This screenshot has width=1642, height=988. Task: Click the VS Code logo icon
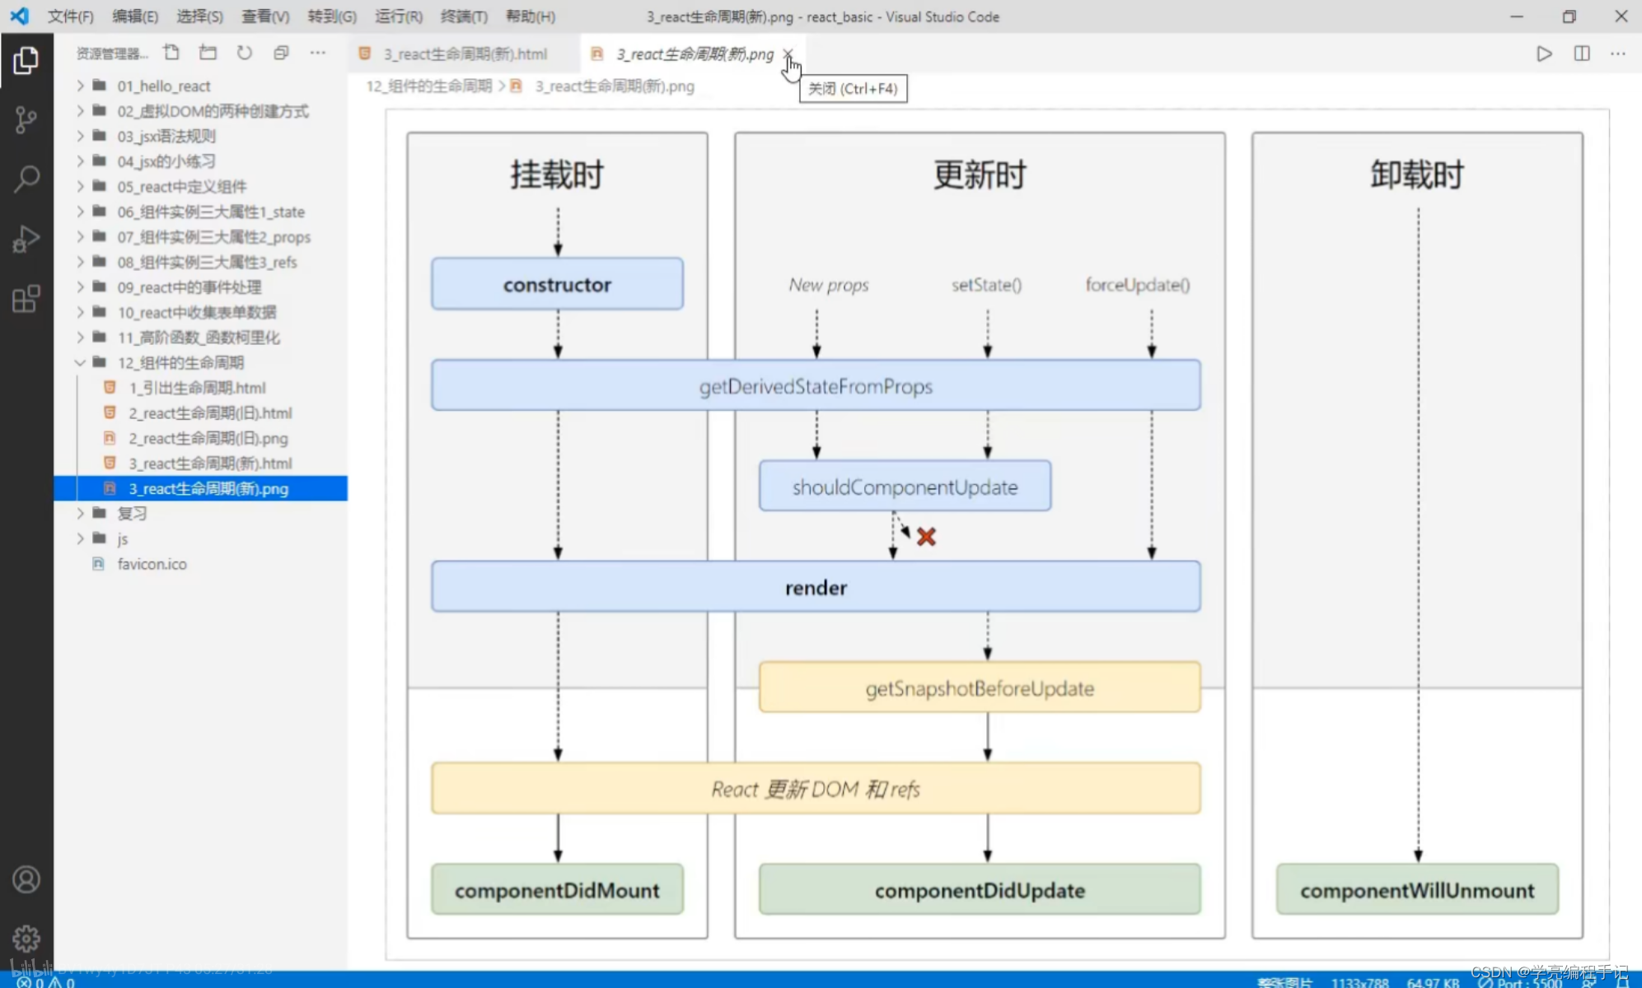tap(19, 16)
